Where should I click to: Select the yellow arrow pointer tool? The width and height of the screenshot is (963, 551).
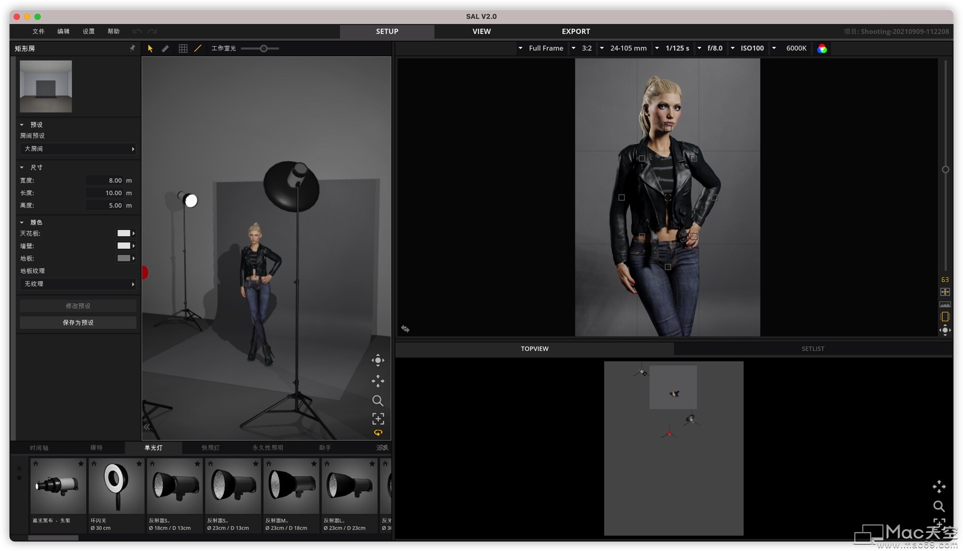pyautogui.click(x=150, y=48)
